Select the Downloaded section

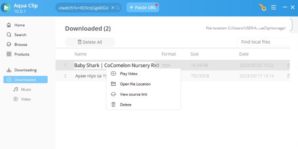click(x=25, y=80)
